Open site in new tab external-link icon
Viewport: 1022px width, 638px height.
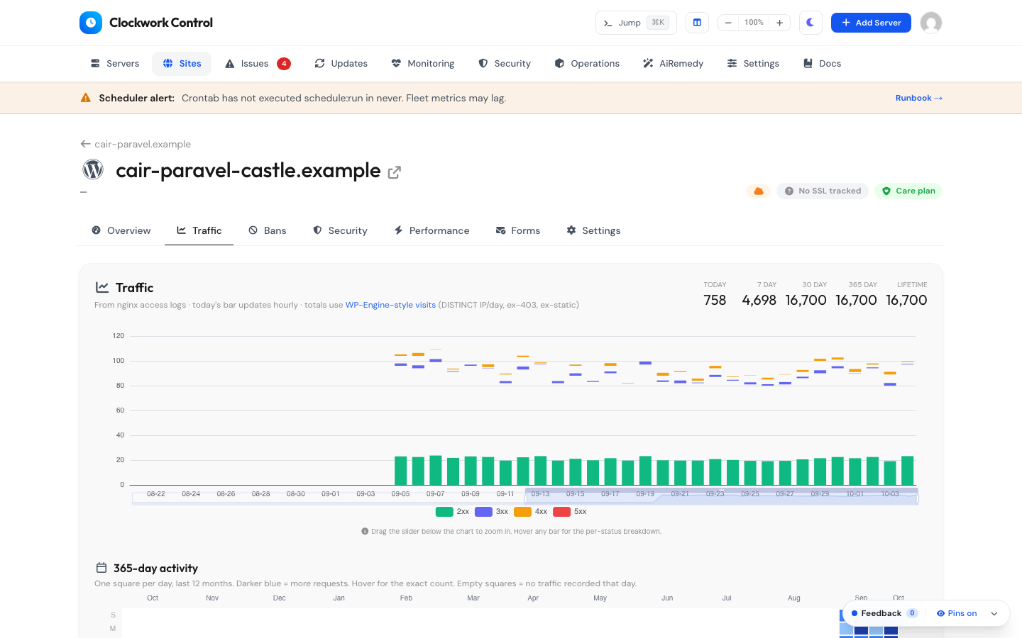click(395, 172)
